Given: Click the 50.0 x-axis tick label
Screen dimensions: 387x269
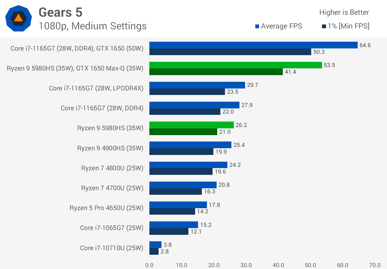Looking at the screenshot, I should [310, 265].
